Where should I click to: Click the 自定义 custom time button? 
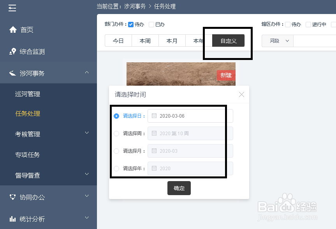point(229,41)
